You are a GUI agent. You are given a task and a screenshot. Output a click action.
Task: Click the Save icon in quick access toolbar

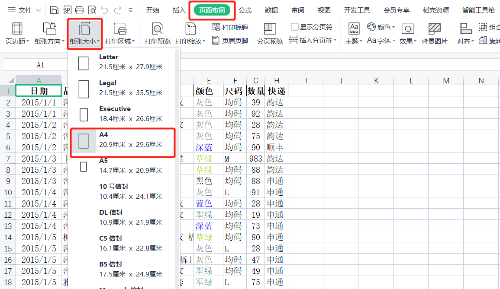click(54, 10)
